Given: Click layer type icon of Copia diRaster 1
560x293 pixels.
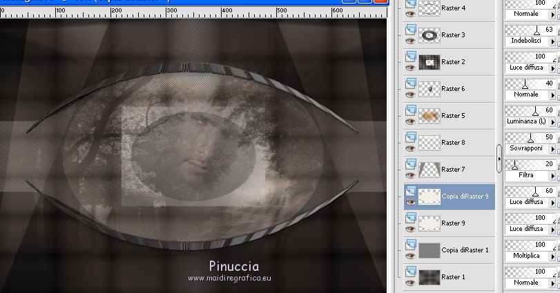Looking at the screenshot, I should coord(411,244).
